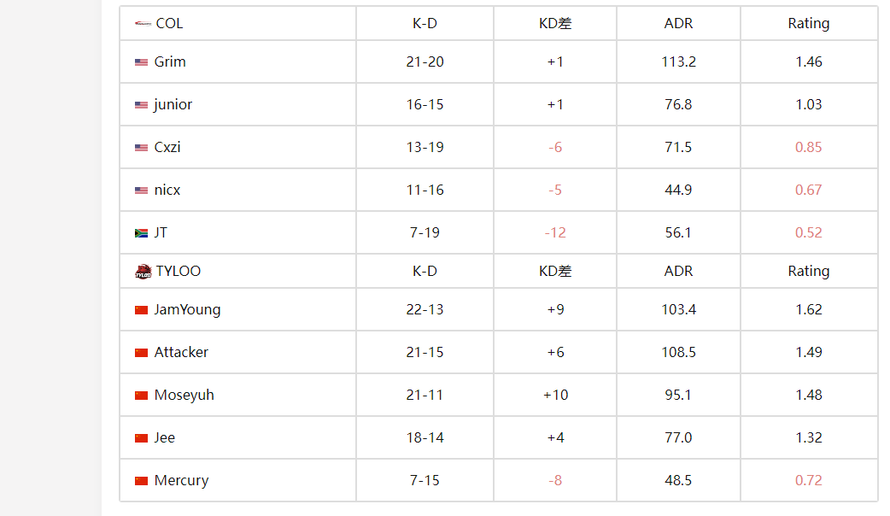This screenshot has height=516, width=890.
Task: Click the TYLOO team logo icon
Action: (x=143, y=272)
